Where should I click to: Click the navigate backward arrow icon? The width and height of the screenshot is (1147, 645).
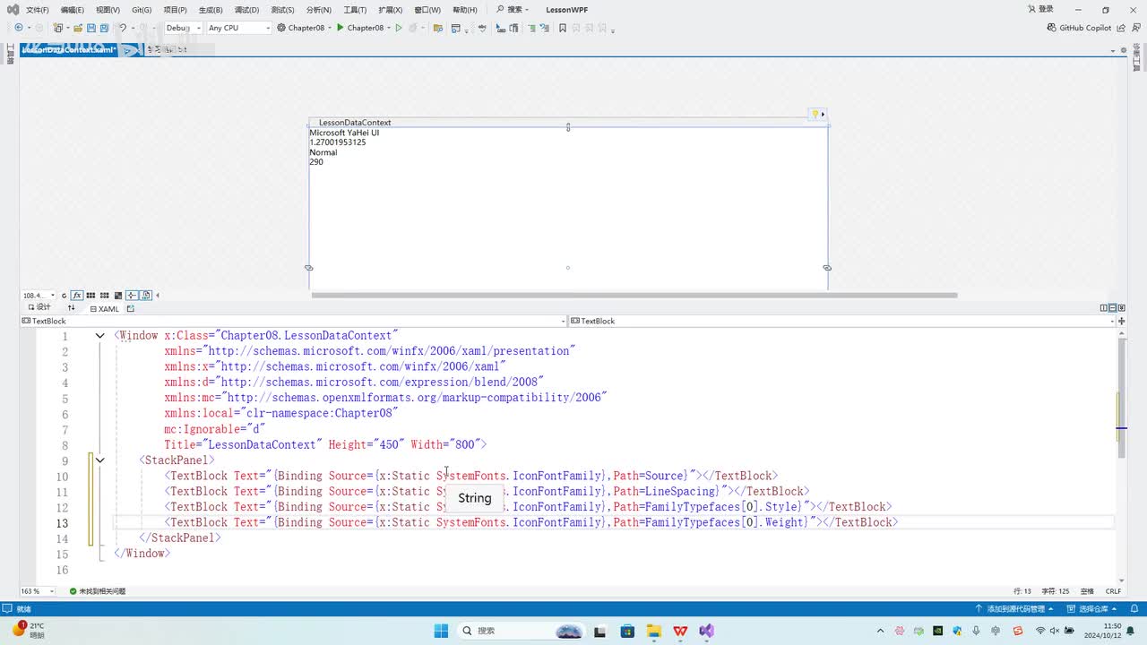[x=18, y=28]
